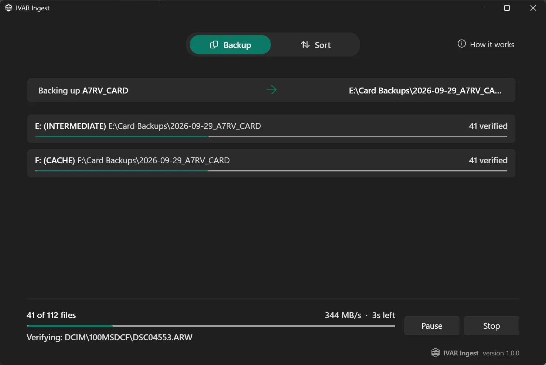546x365 pixels.
Task: Pause the backup
Action: point(431,326)
